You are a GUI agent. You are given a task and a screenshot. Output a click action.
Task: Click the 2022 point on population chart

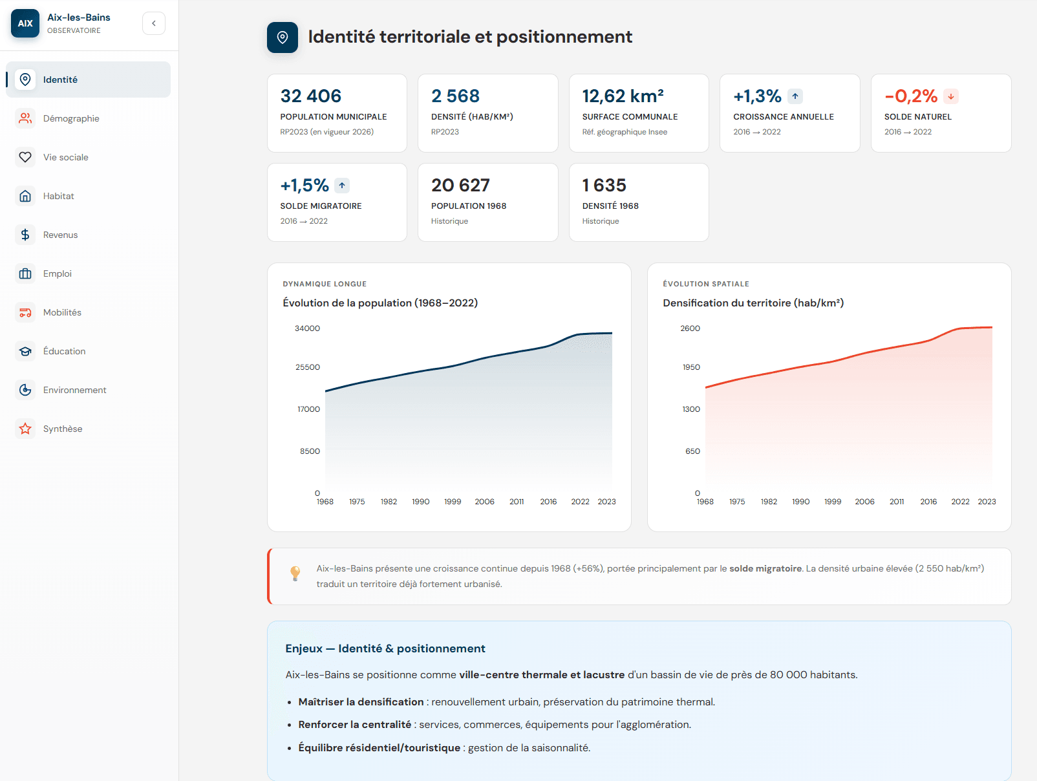point(580,334)
